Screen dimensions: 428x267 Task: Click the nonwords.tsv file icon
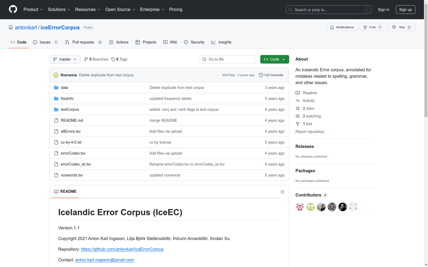(56, 175)
